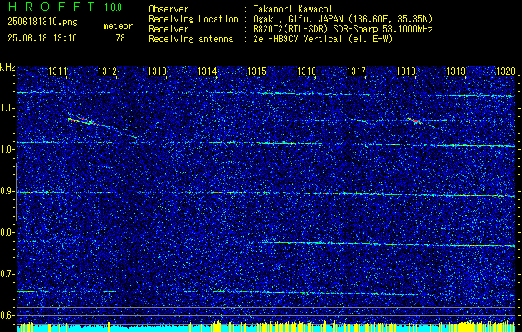The image size is (522, 332).
Task: Click the 1315 time axis marker
Action: [x=256, y=71]
